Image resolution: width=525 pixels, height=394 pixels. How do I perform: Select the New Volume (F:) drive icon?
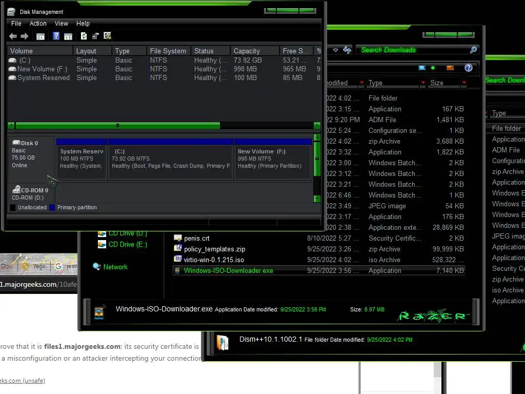pyautogui.click(x=12, y=69)
